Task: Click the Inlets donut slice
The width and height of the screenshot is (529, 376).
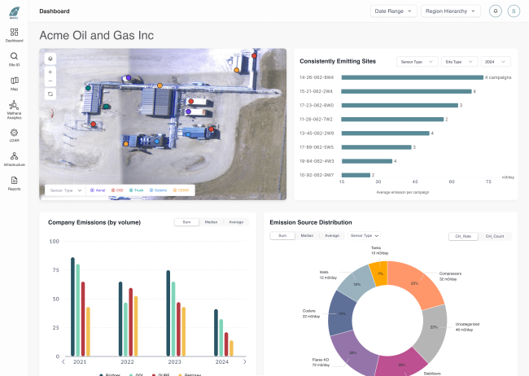Action: (x=356, y=283)
